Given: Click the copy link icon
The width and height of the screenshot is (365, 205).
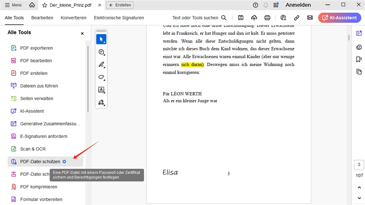Looking at the screenshot, I should pyautogui.click(x=296, y=18).
